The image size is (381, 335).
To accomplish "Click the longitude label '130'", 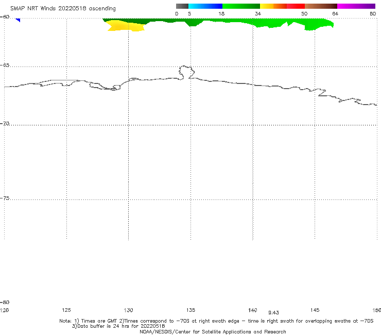I will pos(128,310).
